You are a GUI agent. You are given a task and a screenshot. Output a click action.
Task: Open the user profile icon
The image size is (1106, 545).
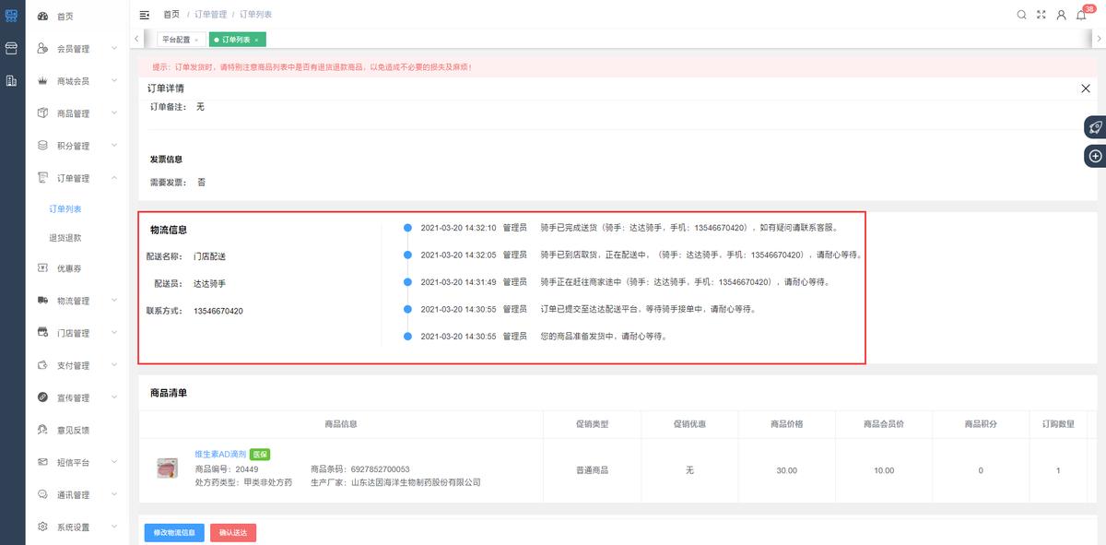pos(1062,15)
